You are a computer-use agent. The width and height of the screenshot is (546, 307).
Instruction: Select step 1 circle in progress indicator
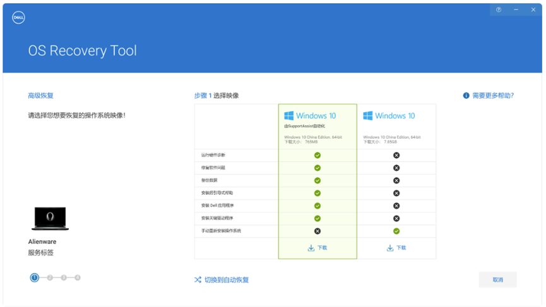[35, 277]
